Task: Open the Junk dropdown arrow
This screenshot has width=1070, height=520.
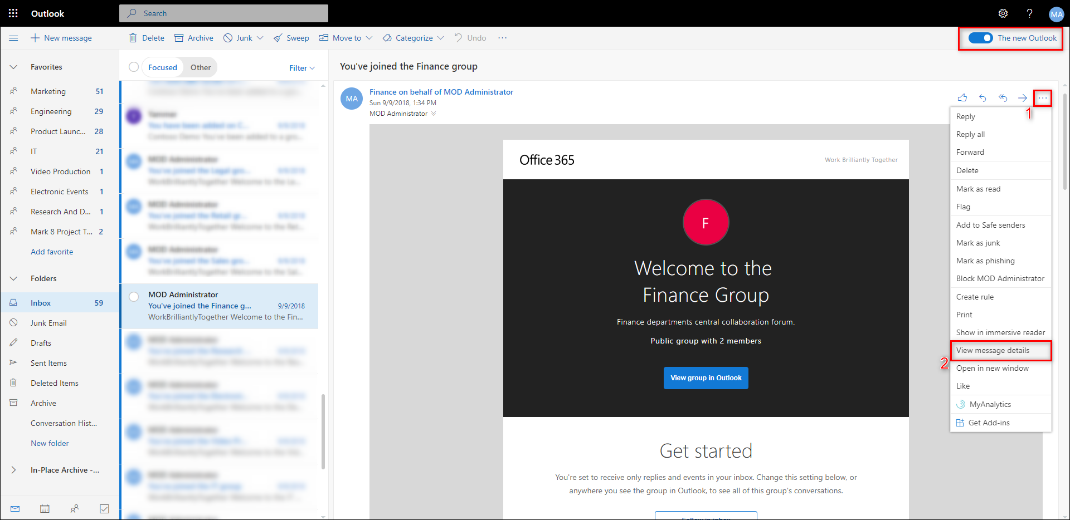Action: point(260,38)
